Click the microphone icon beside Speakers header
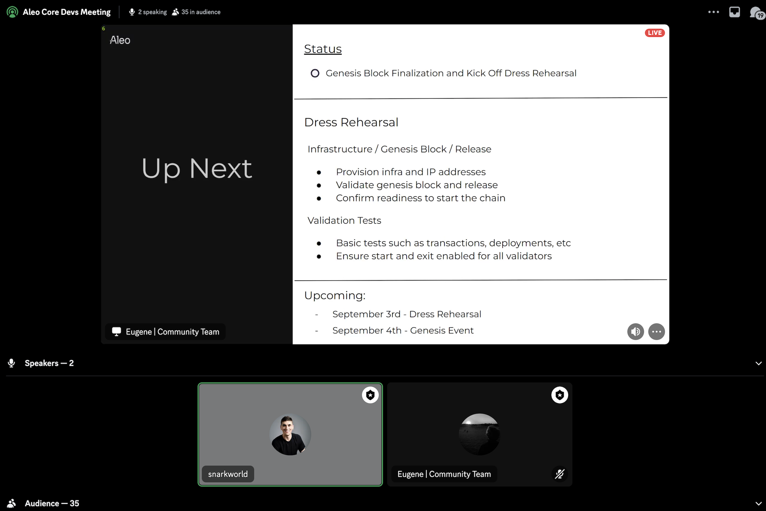 tap(11, 363)
